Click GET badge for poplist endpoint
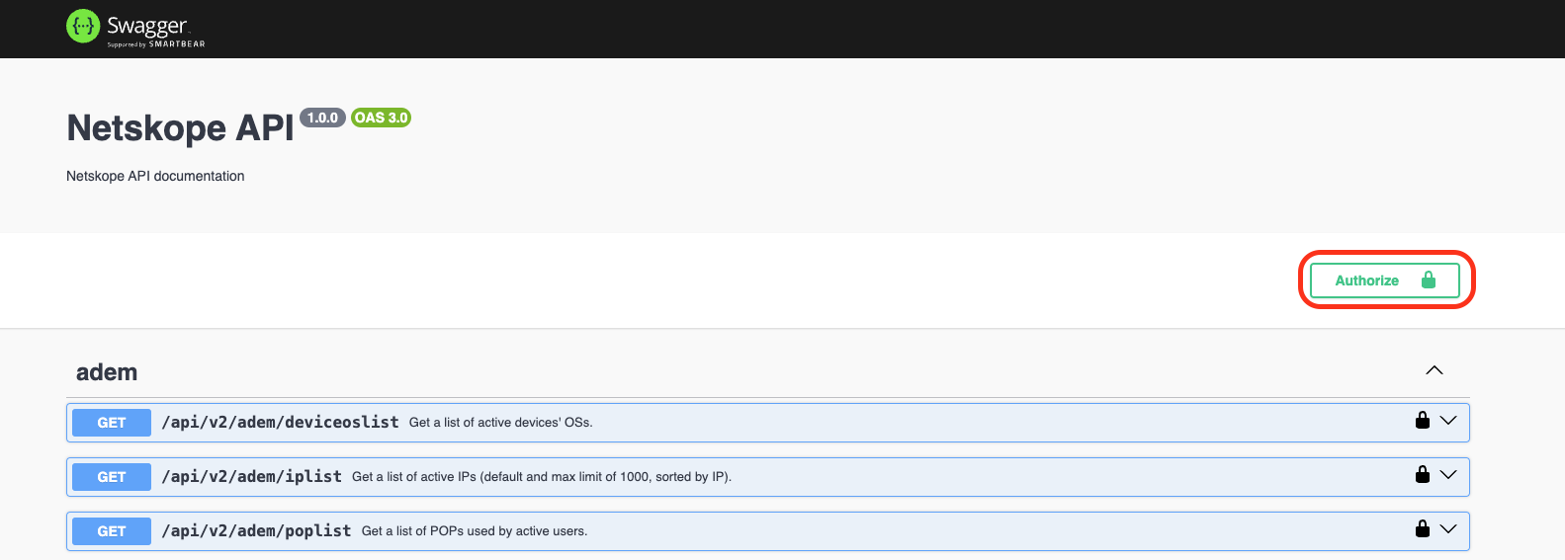 coord(112,531)
